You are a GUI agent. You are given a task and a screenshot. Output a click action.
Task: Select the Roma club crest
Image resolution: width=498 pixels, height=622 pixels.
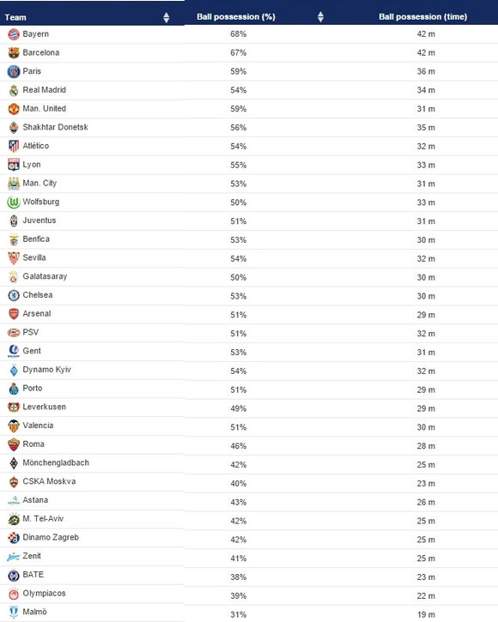pyautogui.click(x=14, y=444)
